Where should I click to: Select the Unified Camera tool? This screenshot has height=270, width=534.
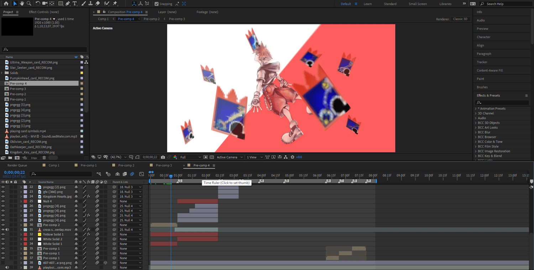[45, 4]
